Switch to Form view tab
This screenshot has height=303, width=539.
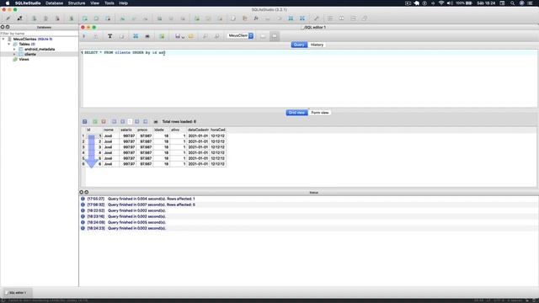320,113
